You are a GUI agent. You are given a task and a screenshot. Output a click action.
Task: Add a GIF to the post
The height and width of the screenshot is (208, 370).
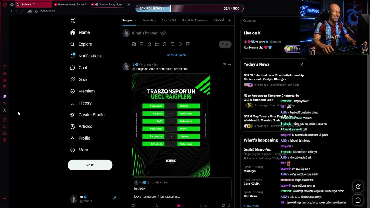142,44
